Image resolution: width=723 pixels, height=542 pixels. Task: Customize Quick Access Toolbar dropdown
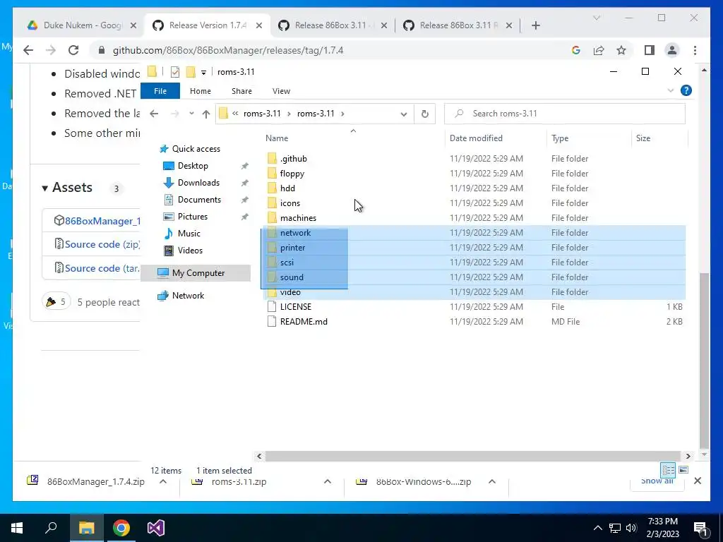pyautogui.click(x=203, y=73)
